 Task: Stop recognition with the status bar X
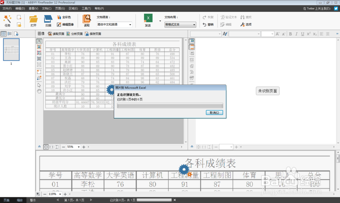pyautogui.click(x=174, y=200)
